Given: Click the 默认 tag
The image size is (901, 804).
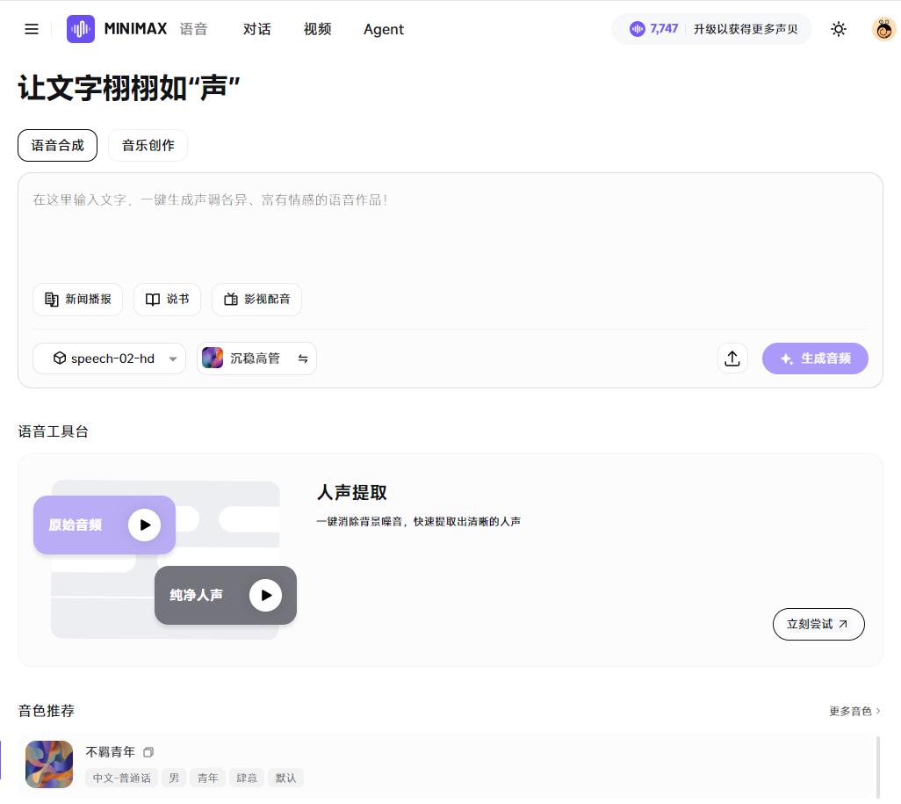Looking at the screenshot, I should click(285, 779).
